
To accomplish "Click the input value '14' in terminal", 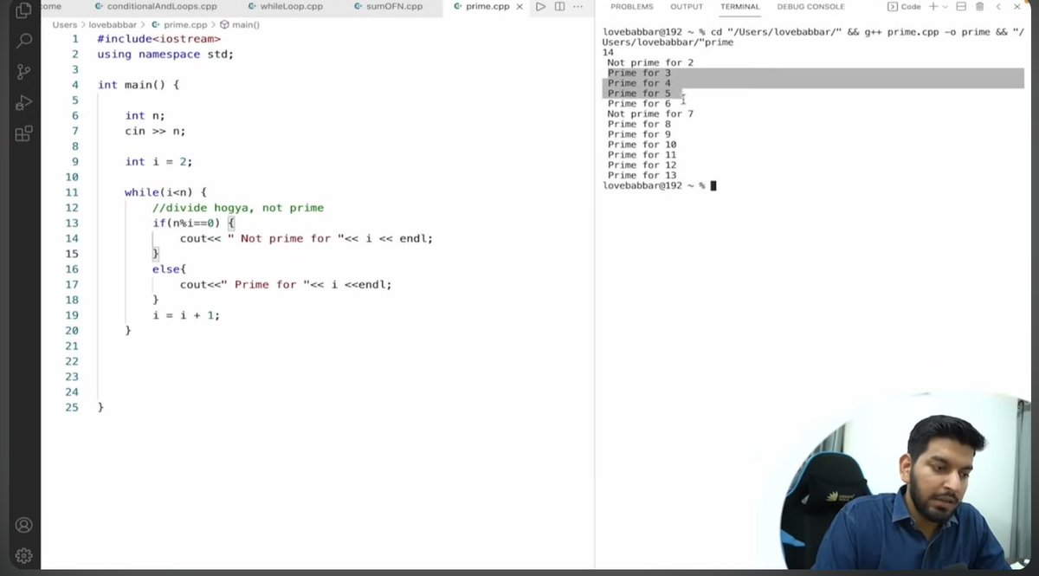I will [x=609, y=53].
